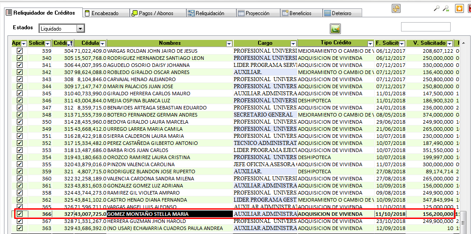
Task: Select row AGUDELO OSORIO DAISY JOHANNA
Action: point(235,65)
